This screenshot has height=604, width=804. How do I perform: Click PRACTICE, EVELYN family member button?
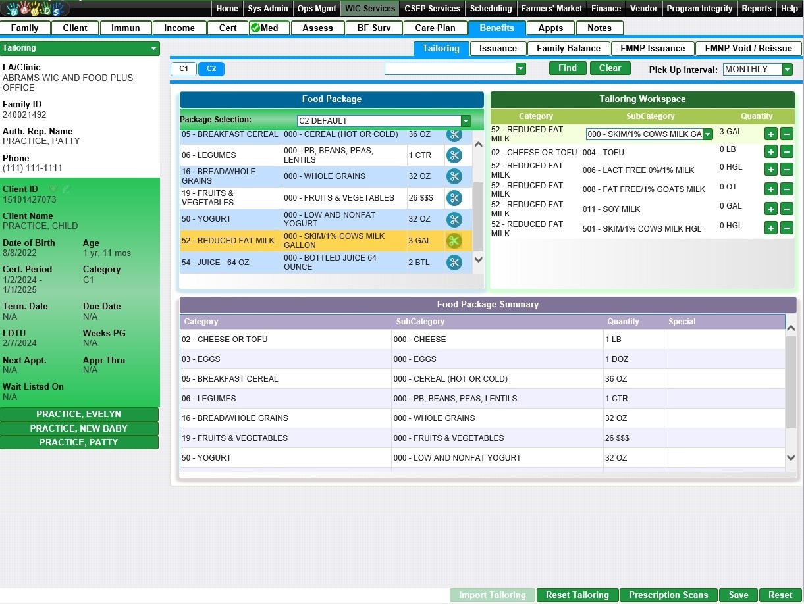pos(79,414)
